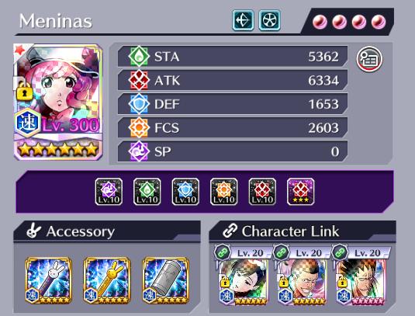Image resolution: width=415 pixels, height=316 pixels.
Task: Open the silver cylinder accessory
Action: click(x=166, y=280)
